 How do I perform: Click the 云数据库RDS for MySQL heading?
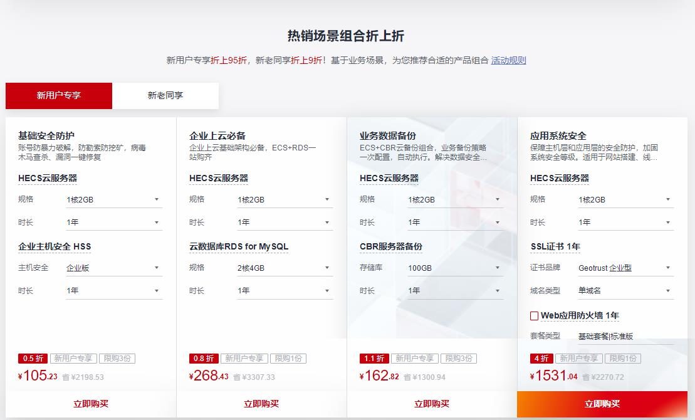[239, 246]
